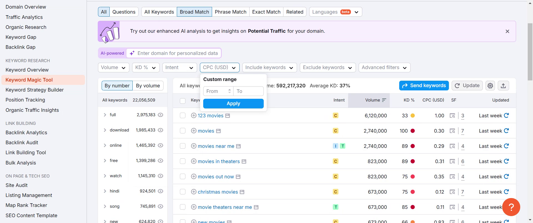533x223 pixels.
Task: Add 'movies near me' keyword plus icon
Action: pos(194,146)
